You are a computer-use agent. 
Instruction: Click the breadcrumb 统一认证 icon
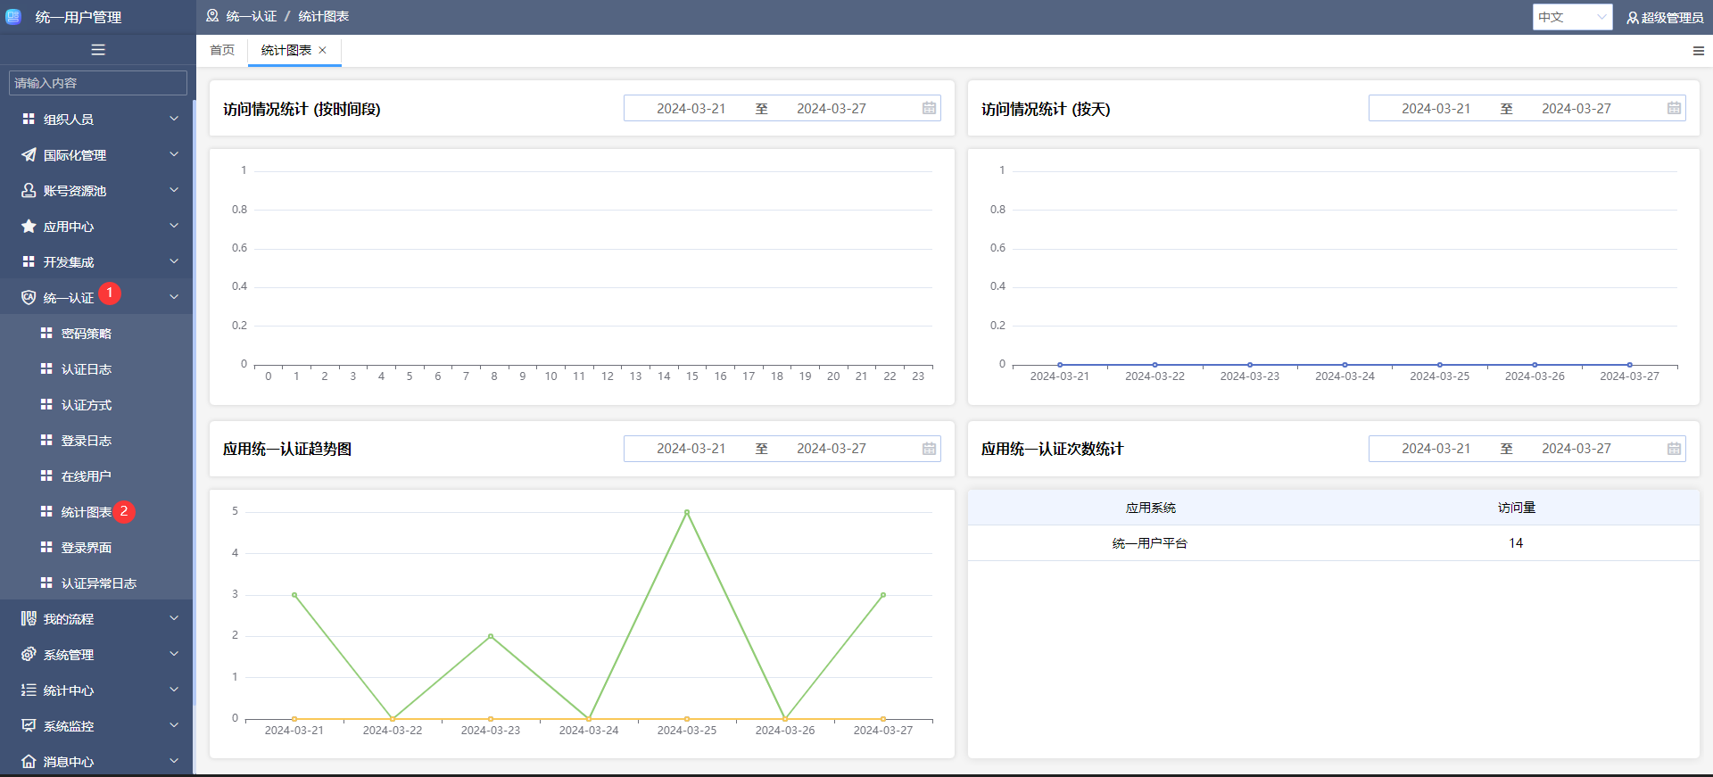tap(212, 16)
